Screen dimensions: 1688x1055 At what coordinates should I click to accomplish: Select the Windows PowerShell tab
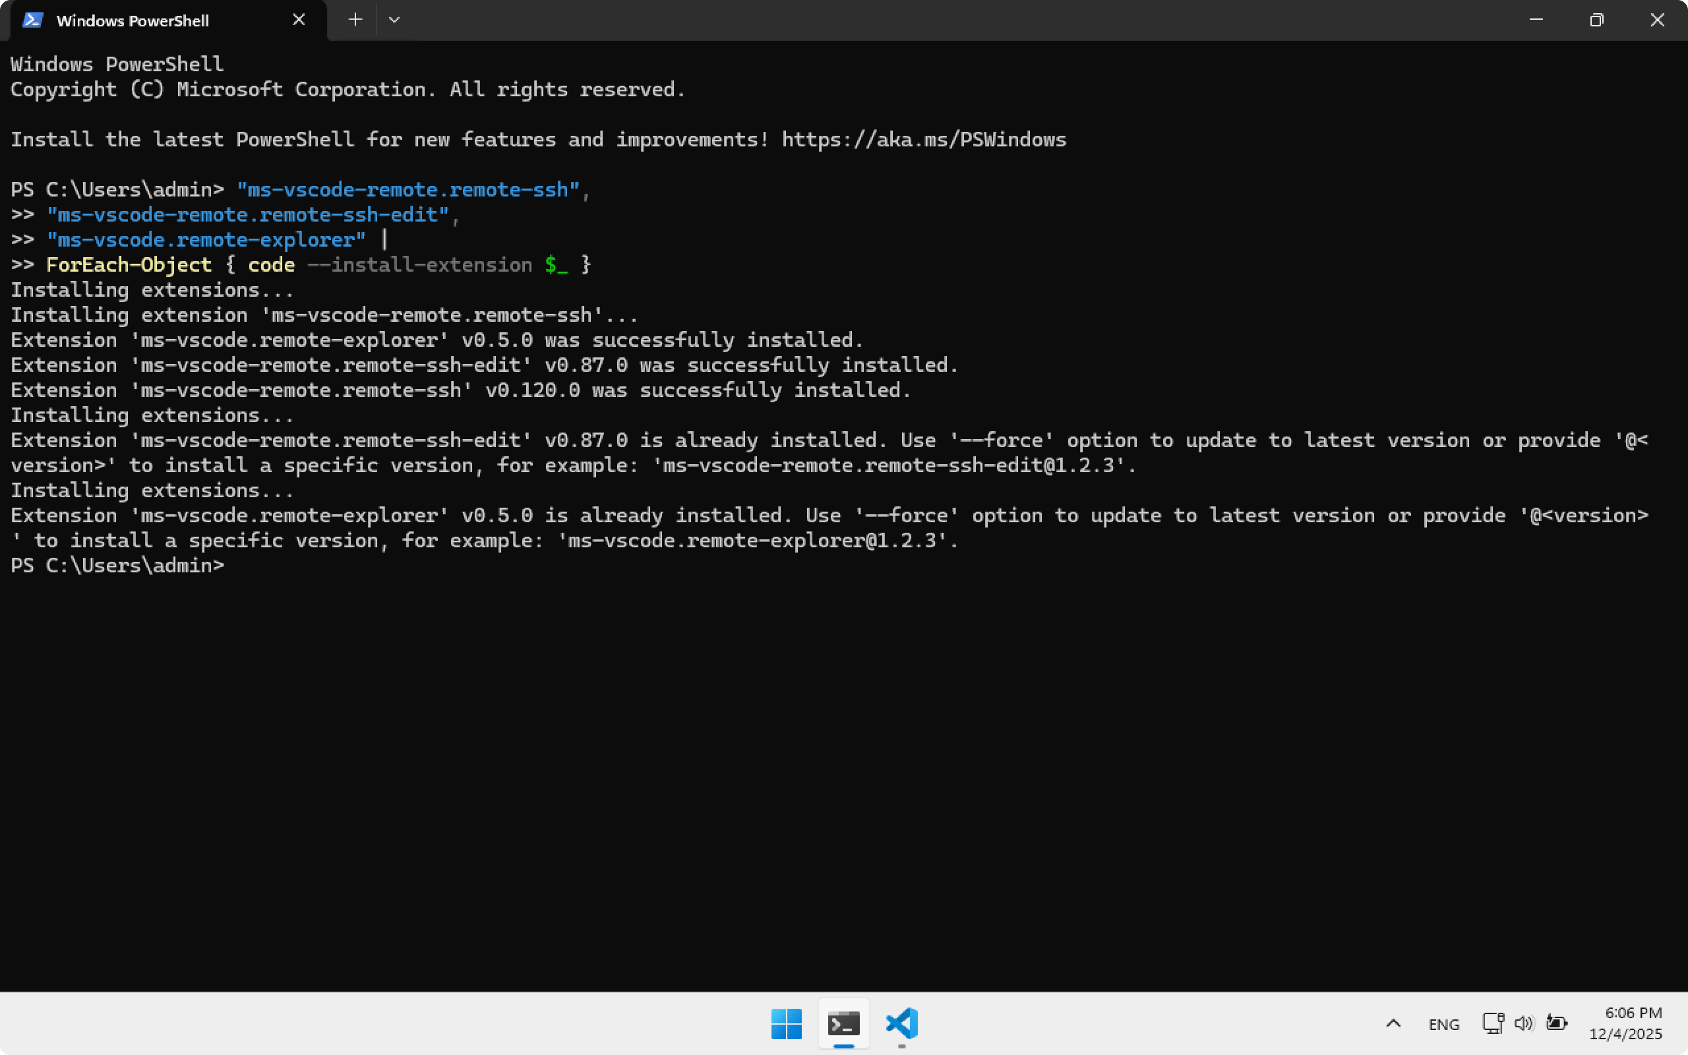[x=133, y=21]
